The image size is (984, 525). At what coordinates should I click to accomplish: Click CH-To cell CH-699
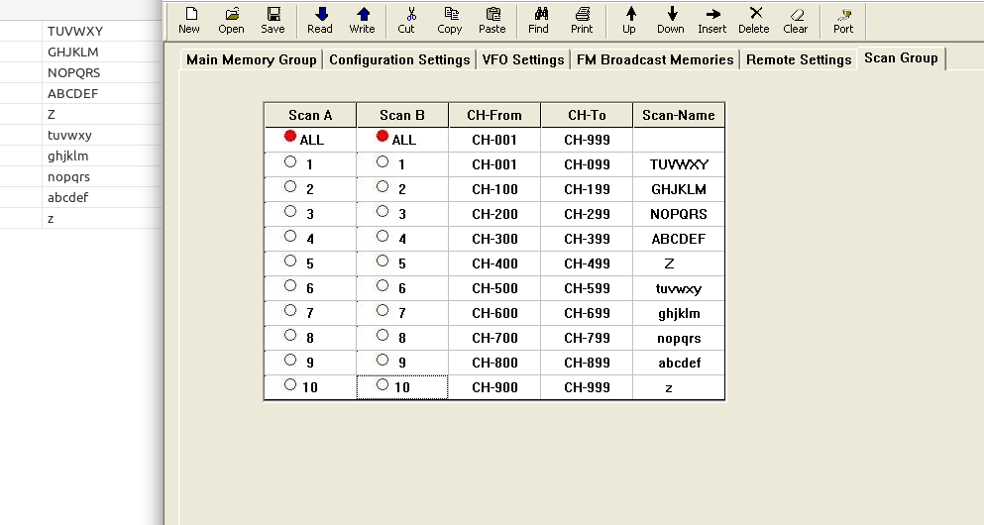click(587, 314)
